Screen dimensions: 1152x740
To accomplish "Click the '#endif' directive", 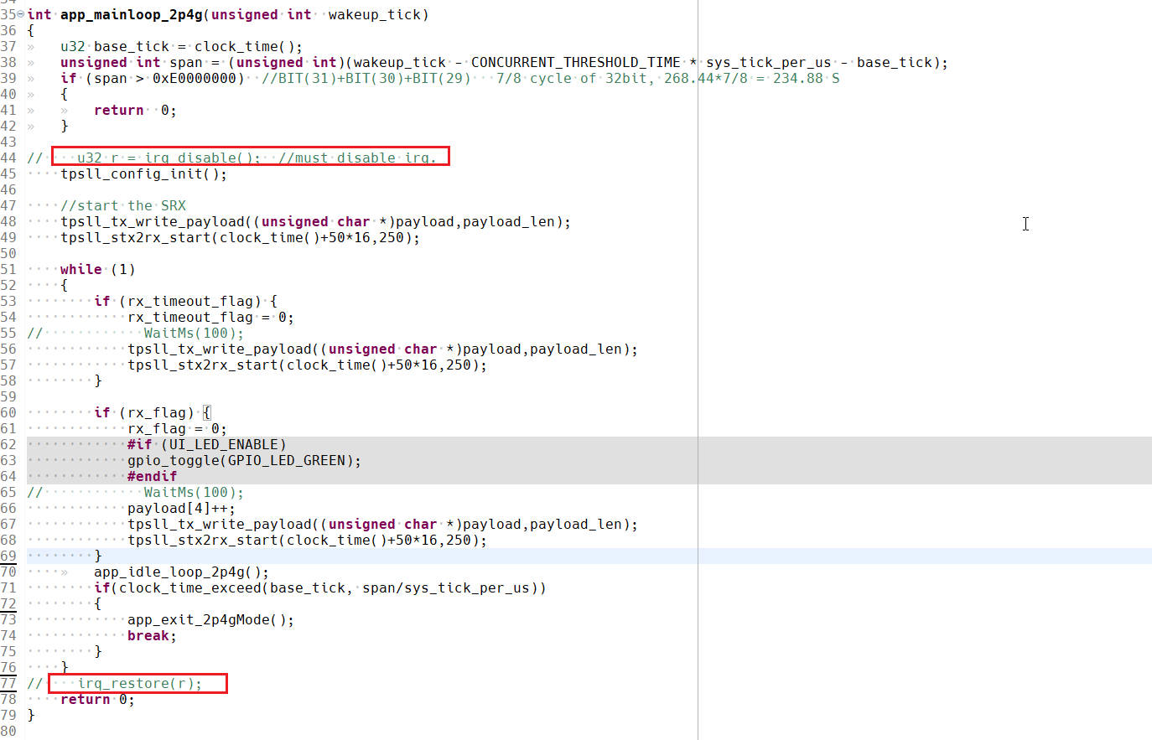I will pyautogui.click(x=152, y=477).
